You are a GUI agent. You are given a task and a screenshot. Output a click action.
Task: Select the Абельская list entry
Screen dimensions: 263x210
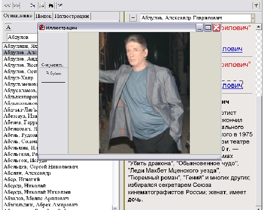point(21,154)
